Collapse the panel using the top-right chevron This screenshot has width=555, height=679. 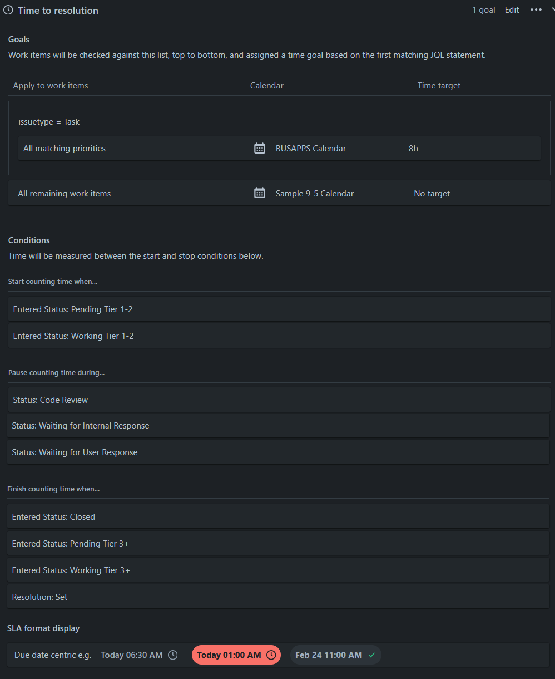[x=553, y=10]
